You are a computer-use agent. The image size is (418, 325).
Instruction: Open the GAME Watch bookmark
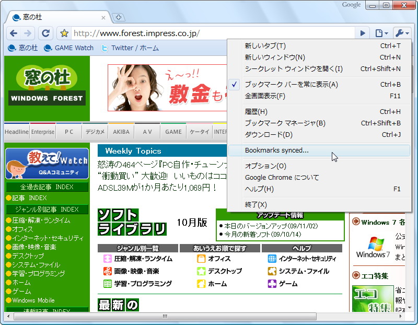[68, 48]
